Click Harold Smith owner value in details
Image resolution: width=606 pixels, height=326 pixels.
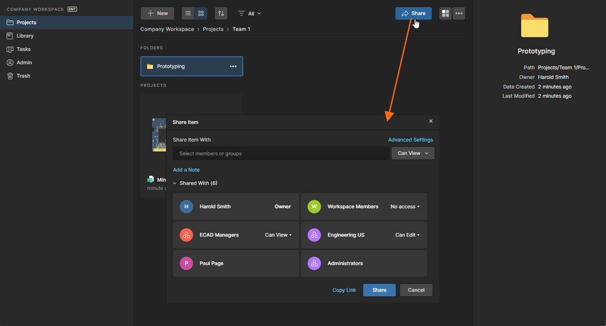pos(553,77)
